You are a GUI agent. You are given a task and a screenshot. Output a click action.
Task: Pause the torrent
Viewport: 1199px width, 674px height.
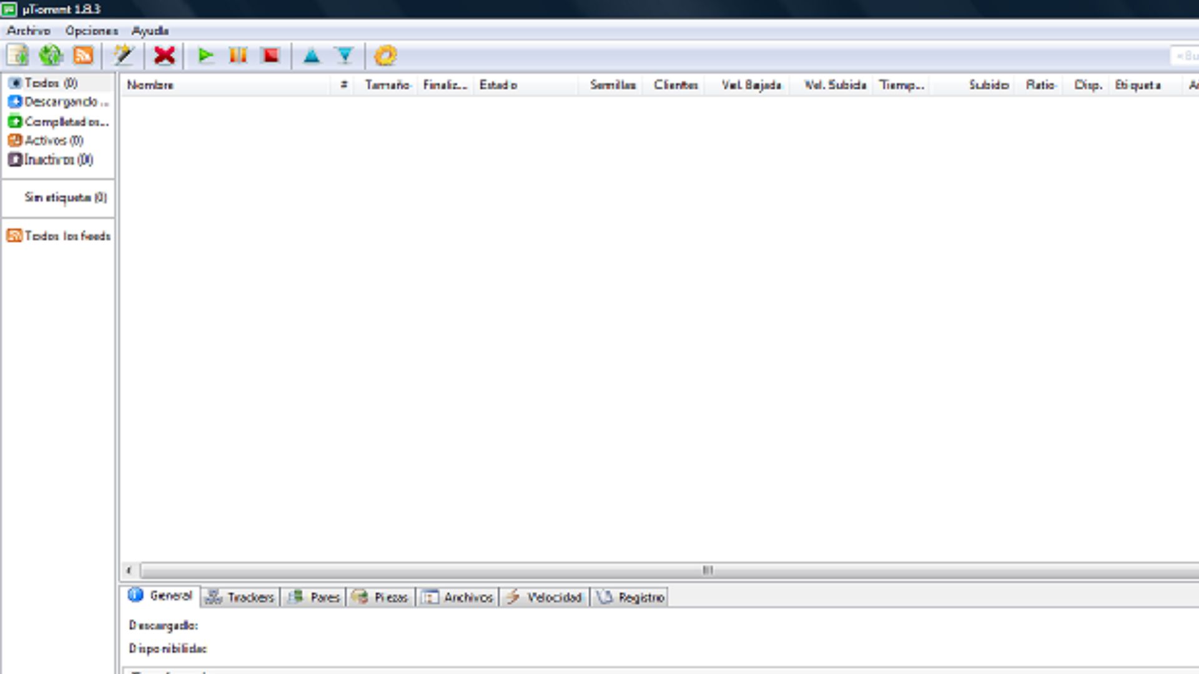pos(237,56)
